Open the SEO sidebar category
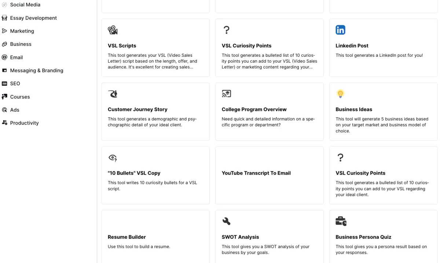Image resolution: width=440 pixels, height=263 pixels. click(x=15, y=84)
